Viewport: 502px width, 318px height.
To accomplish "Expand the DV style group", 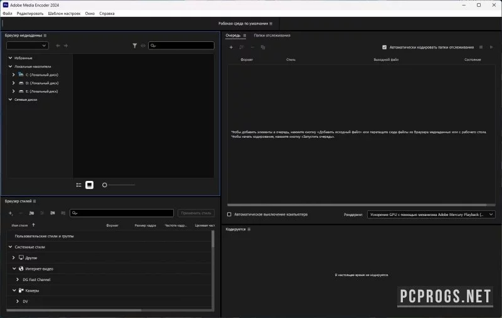I will (x=18, y=301).
